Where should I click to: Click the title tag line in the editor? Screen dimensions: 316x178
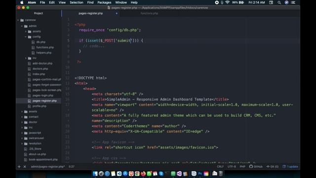(160, 99)
